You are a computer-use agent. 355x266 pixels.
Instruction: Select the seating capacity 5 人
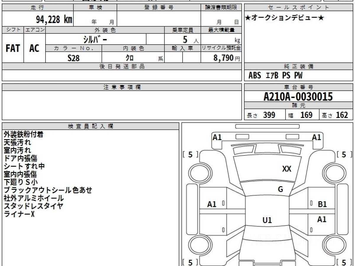pos(191,39)
